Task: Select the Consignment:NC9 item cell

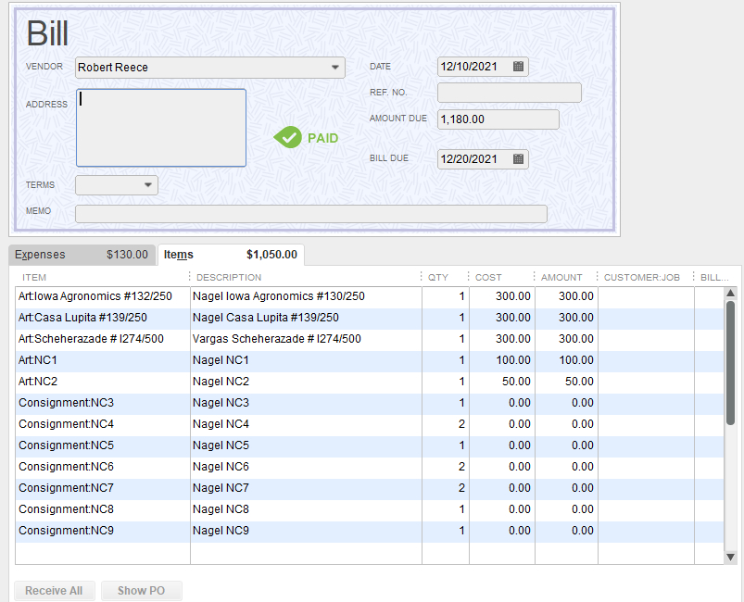Action: click(x=102, y=531)
